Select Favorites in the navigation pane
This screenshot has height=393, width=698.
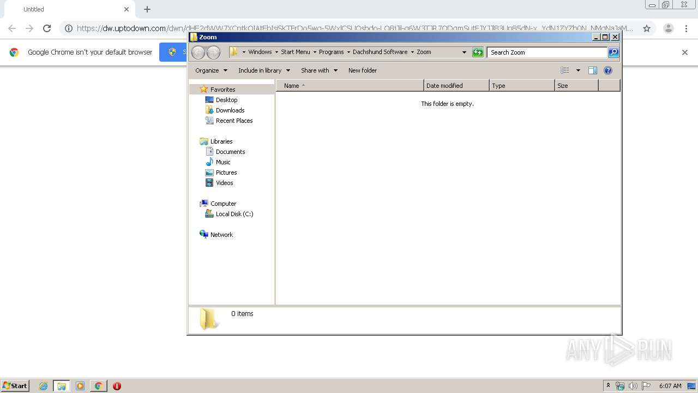222,90
